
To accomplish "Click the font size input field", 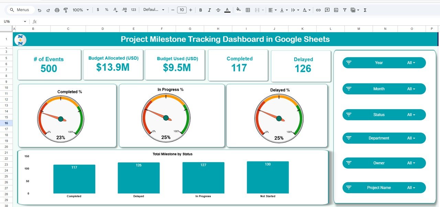I will [181, 10].
